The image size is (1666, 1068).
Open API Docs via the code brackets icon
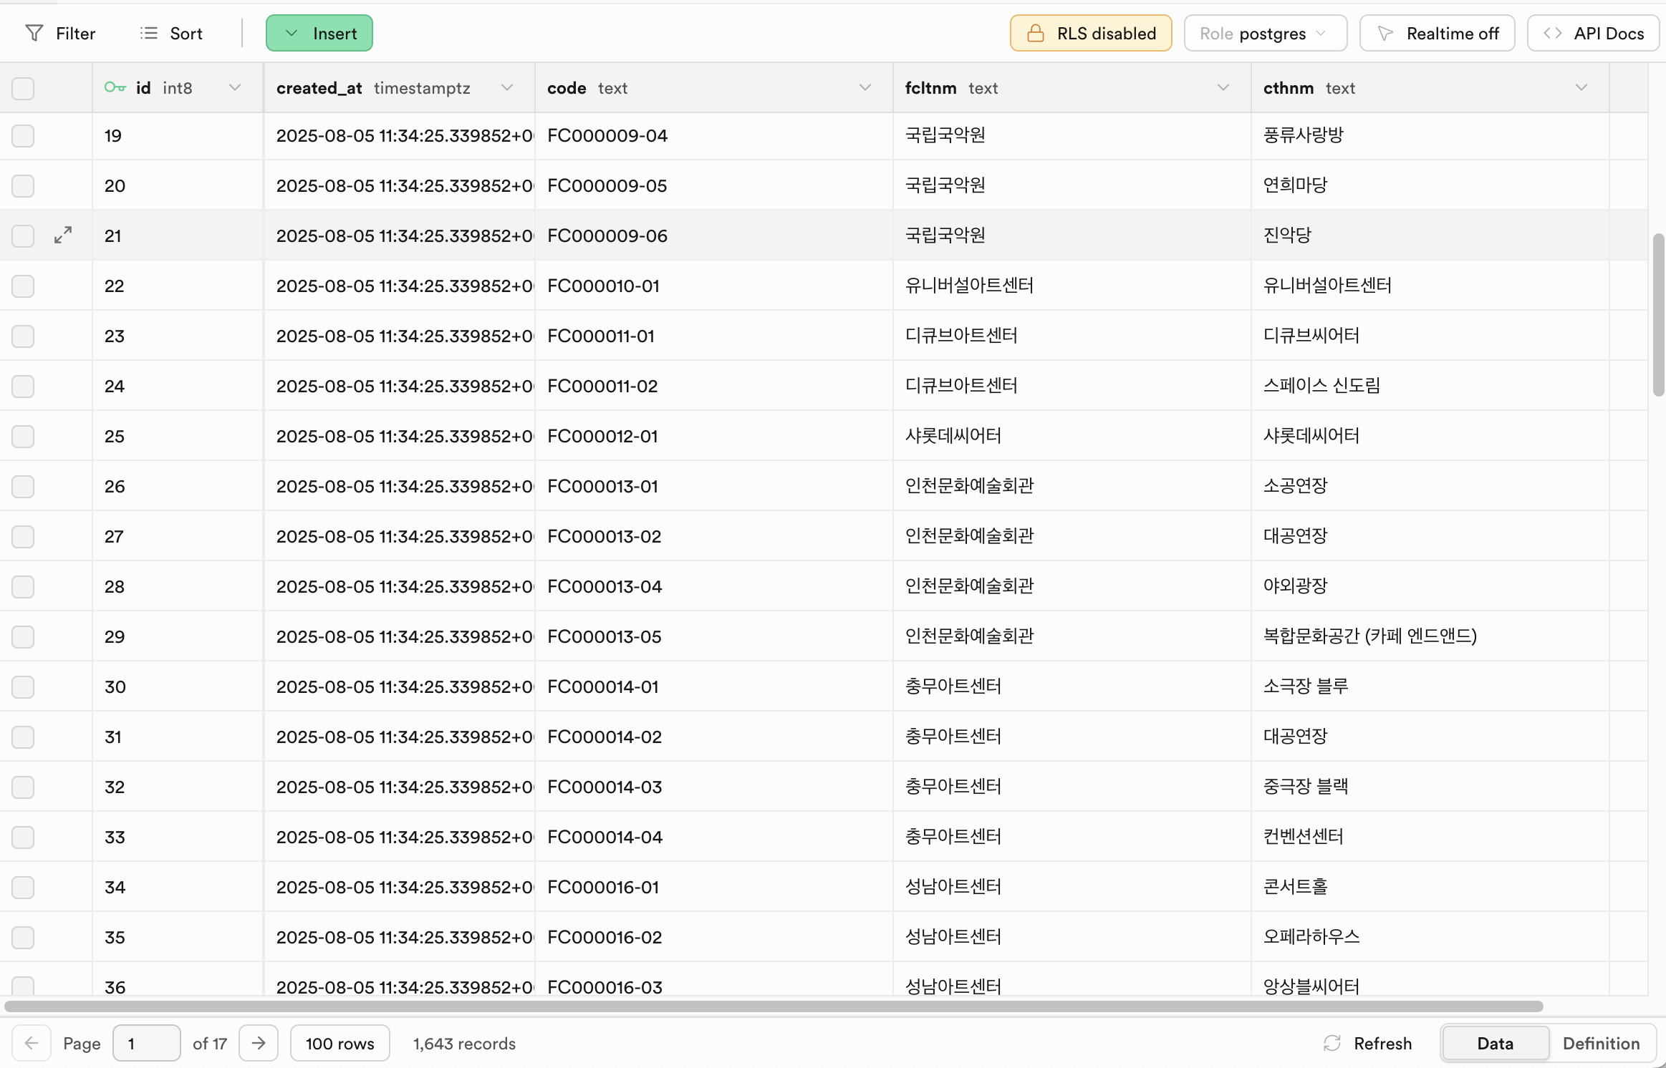pyautogui.click(x=1552, y=34)
